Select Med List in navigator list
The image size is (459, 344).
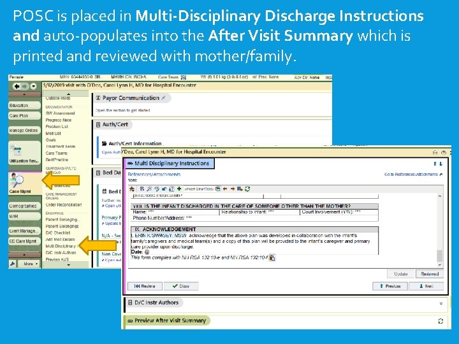[54, 133]
